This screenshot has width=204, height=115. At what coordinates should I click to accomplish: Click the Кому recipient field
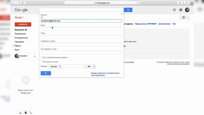81,29
